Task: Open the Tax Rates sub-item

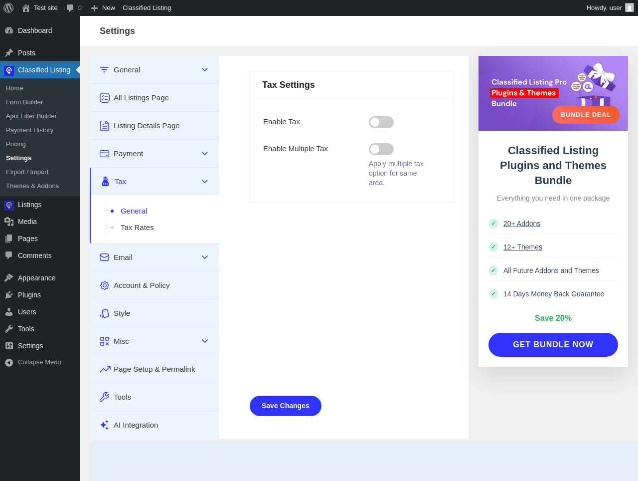Action: click(137, 228)
